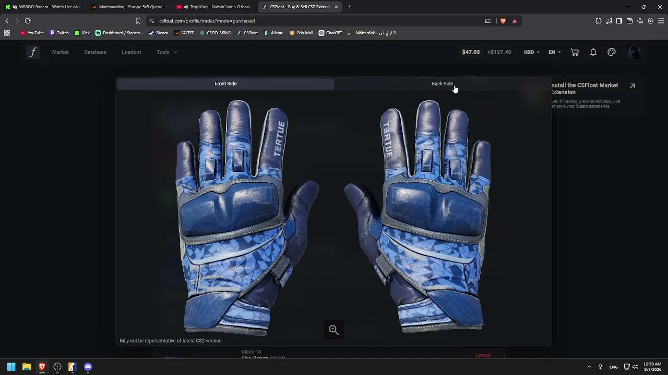The image size is (668, 375).
Task: Open File Explorer from the taskbar
Action: [27, 367]
